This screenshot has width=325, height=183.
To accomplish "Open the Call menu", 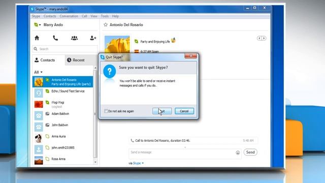I will 84,16.
